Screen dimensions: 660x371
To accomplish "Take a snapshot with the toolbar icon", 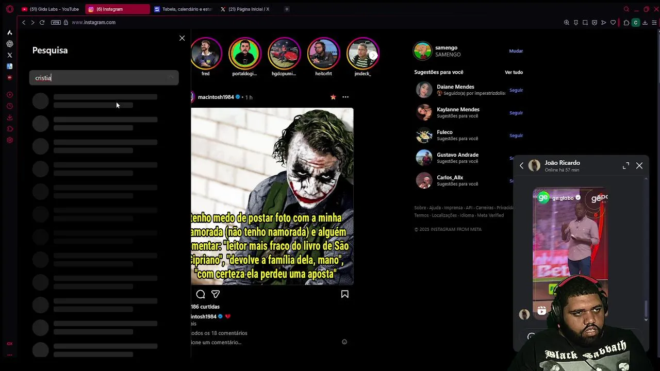I will [585, 23].
